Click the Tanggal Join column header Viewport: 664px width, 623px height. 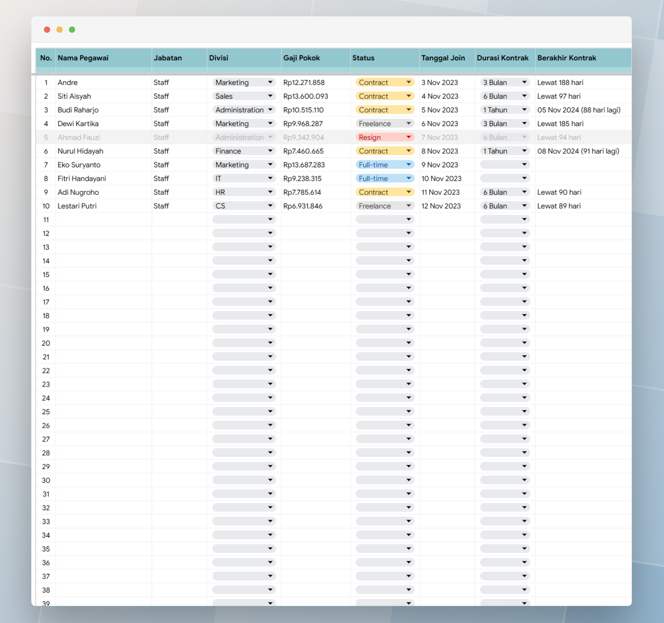(x=447, y=58)
